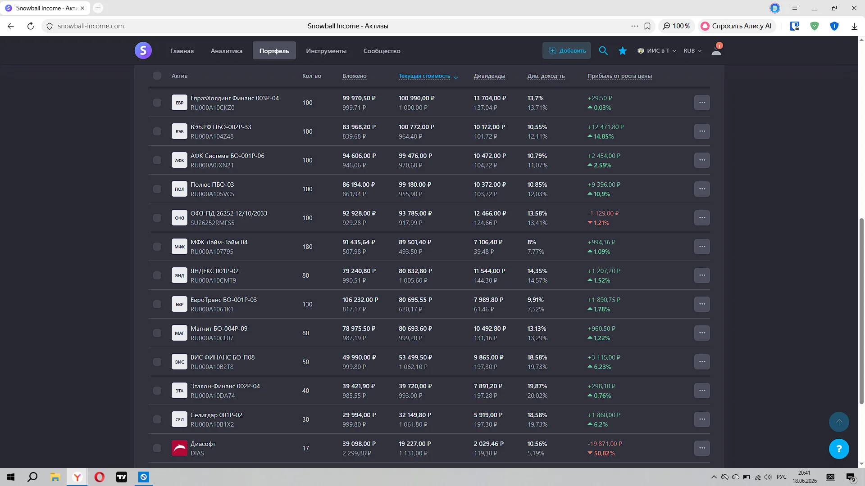Check the Полюс ПБО-03 row checkbox
865x486 pixels.
[157, 189]
